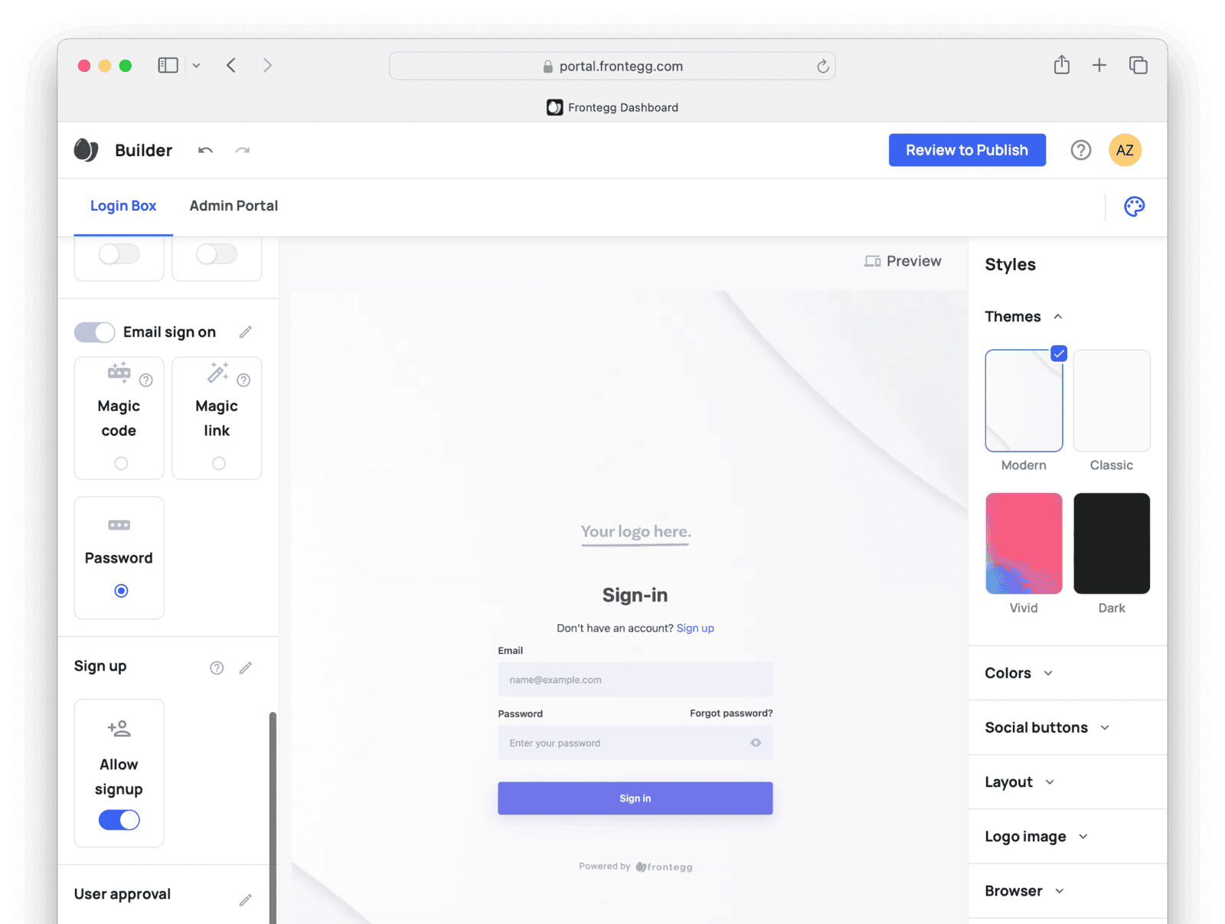Screen dimensions: 1225x924
Task: Click the left panel scrollbar
Action: (273, 818)
